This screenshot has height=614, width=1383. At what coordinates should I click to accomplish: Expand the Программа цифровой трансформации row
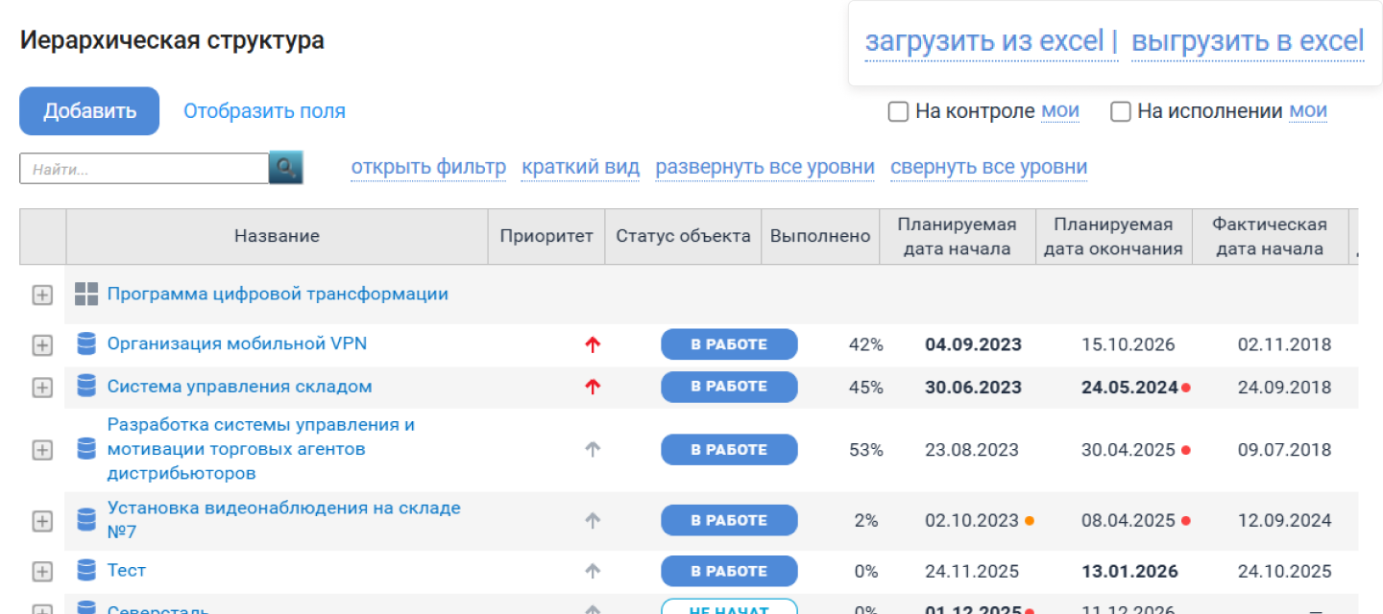42,295
